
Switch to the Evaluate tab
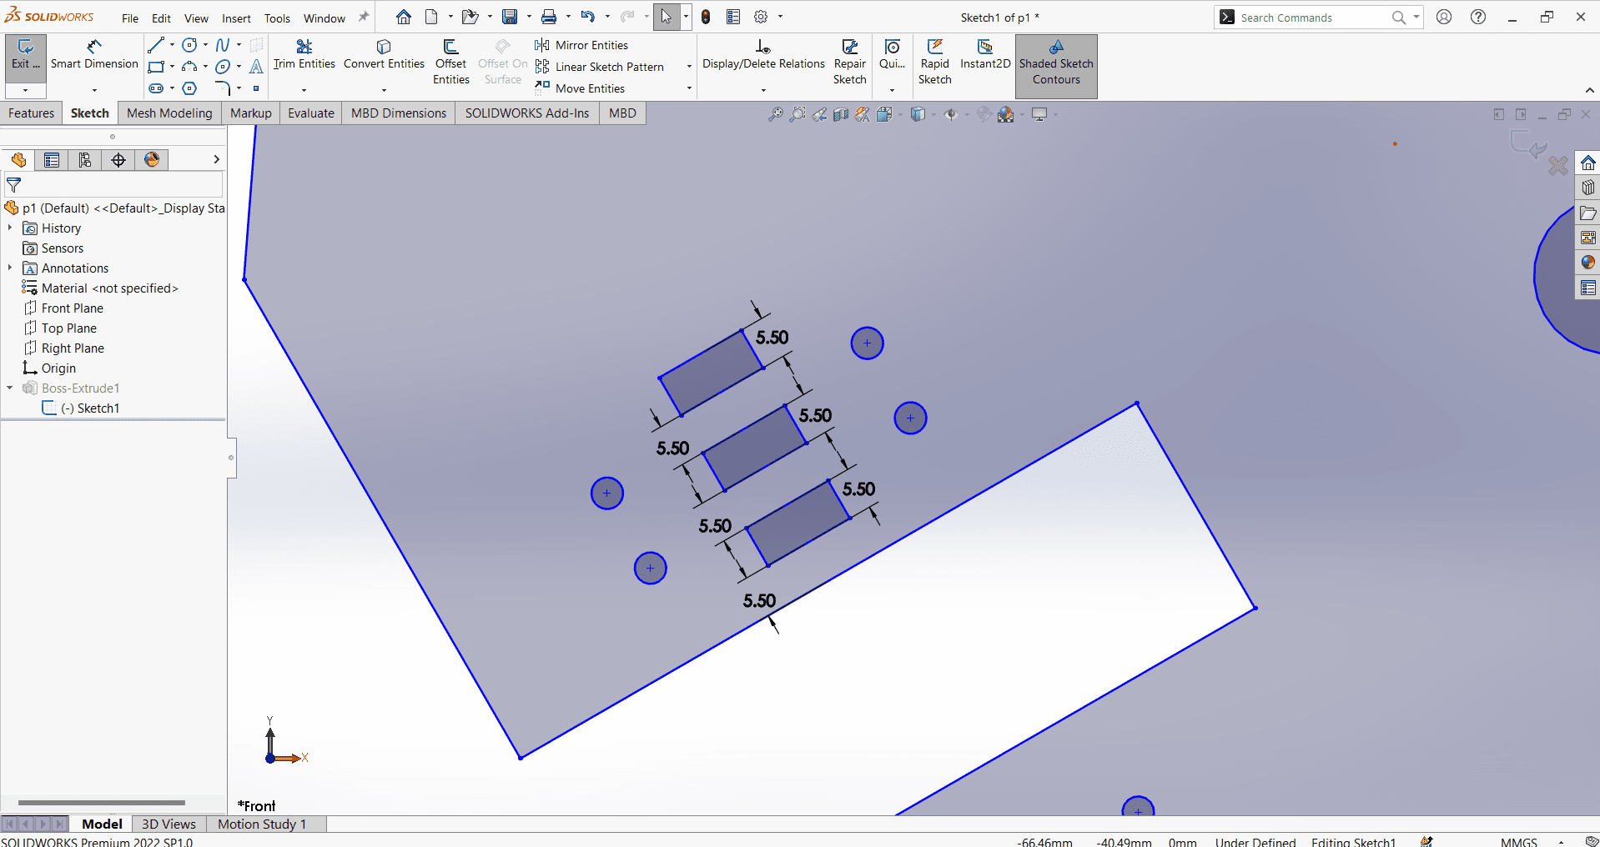point(311,113)
